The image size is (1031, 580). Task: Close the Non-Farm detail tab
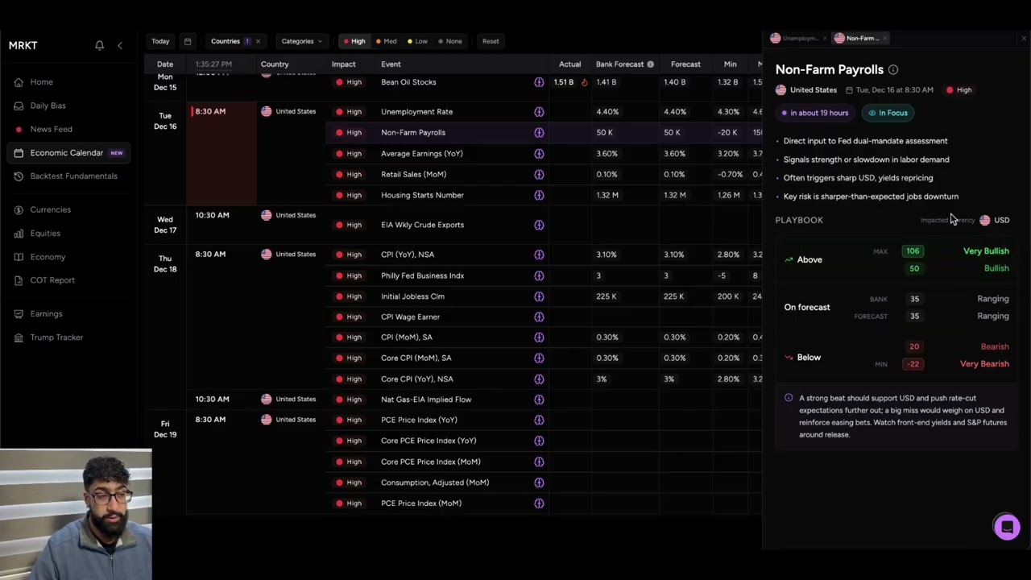point(885,38)
